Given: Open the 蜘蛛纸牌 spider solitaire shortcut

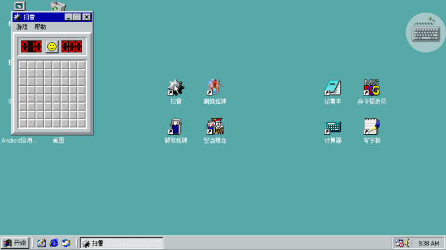Looking at the screenshot, I should pos(215,88).
